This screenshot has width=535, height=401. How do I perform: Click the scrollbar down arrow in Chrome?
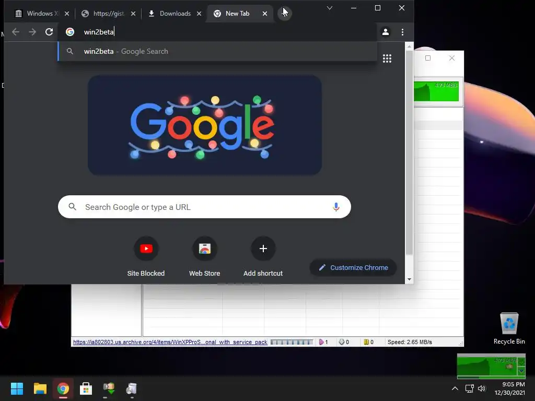pyautogui.click(x=409, y=280)
